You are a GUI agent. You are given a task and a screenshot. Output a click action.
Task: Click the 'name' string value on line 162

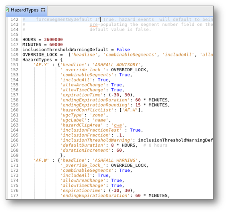point(100,120)
